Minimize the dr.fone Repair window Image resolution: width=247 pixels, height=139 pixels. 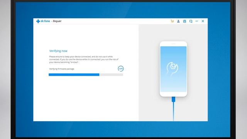197,21
